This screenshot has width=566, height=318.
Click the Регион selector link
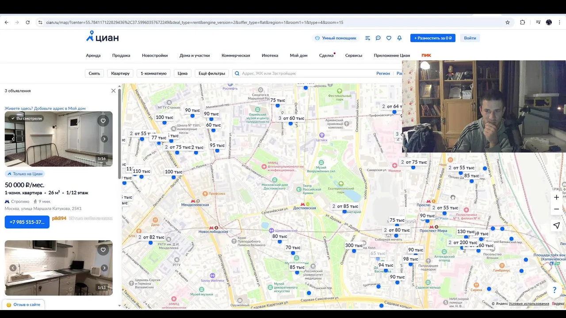point(383,73)
